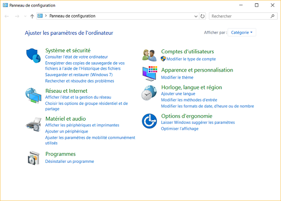The image size is (281, 201).
Task: Select Ajouter une langue link
Action: click(x=178, y=94)
